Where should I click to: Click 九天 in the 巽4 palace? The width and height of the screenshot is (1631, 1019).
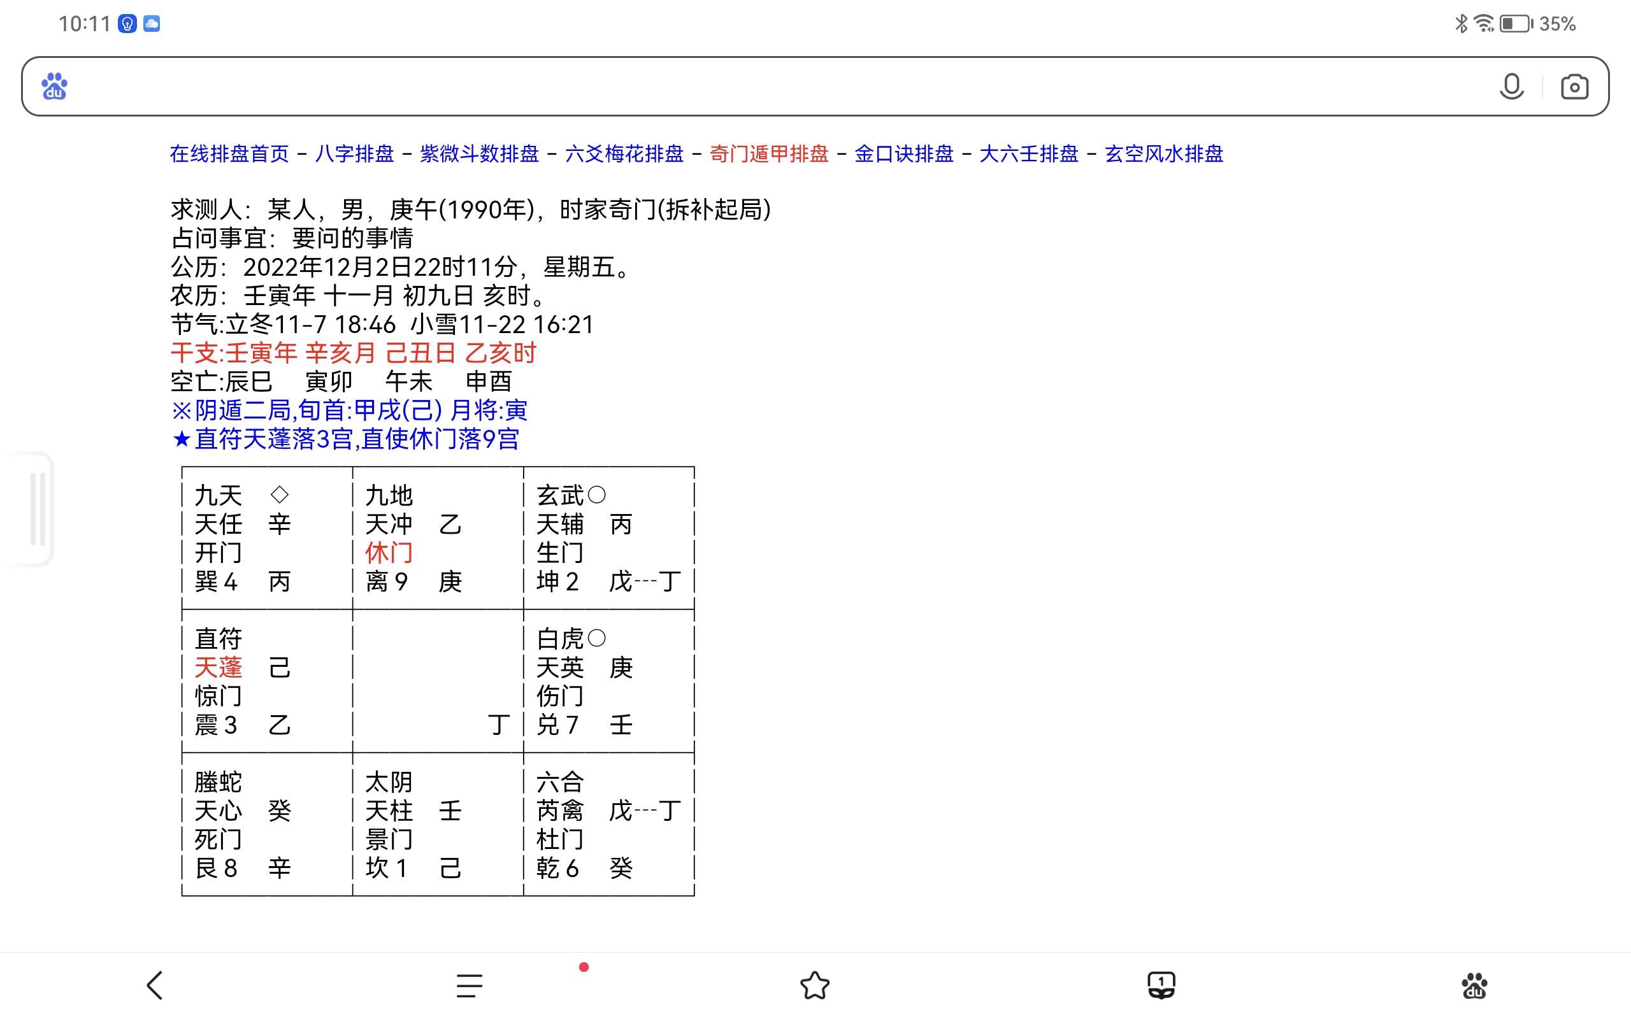click(x=218, y=496)
